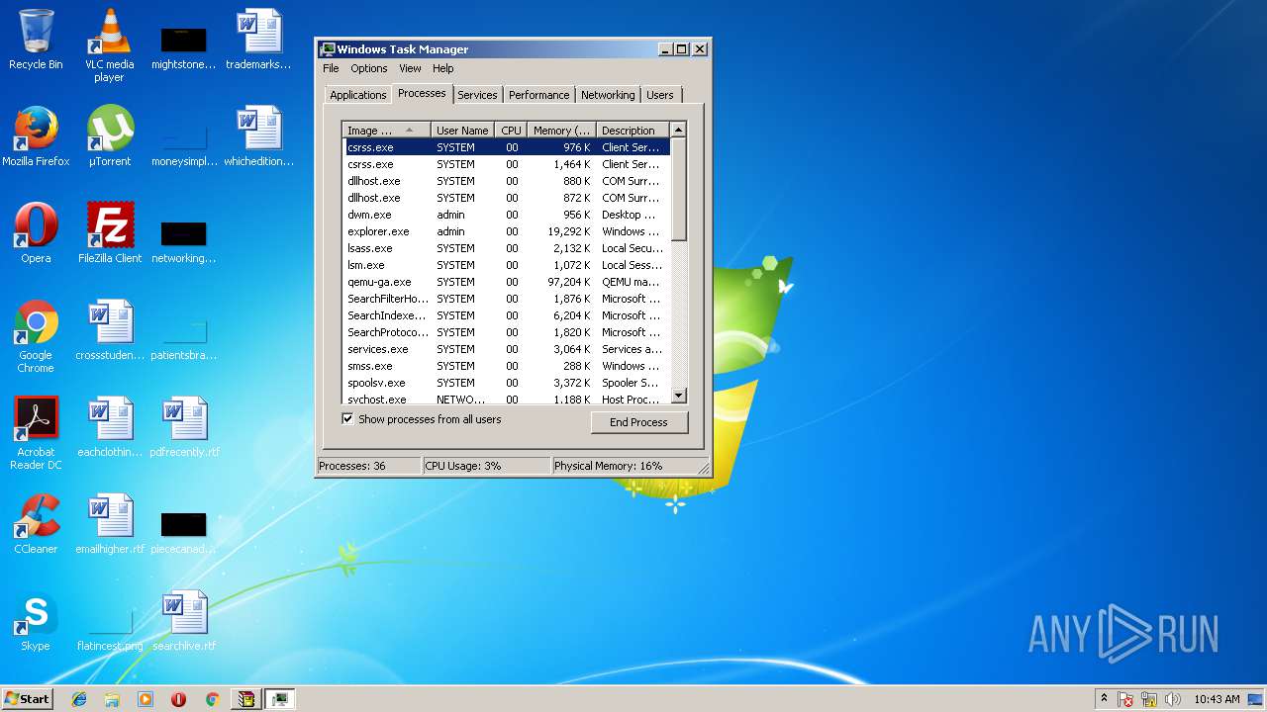Sort by Image Name column header
This screenshot has height=712, width=1267.
pyautogui.click(x=387, y=131)
